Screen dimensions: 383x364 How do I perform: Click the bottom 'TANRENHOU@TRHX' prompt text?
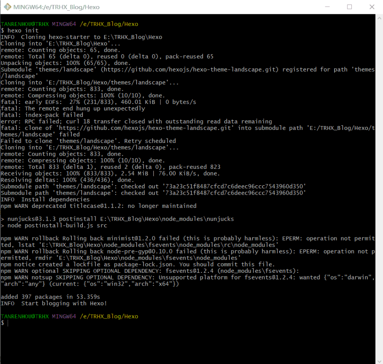point(25,316)
